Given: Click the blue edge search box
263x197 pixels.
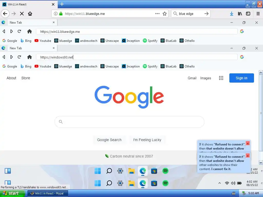Looking at the screenshot, I should tap(190, 14).
